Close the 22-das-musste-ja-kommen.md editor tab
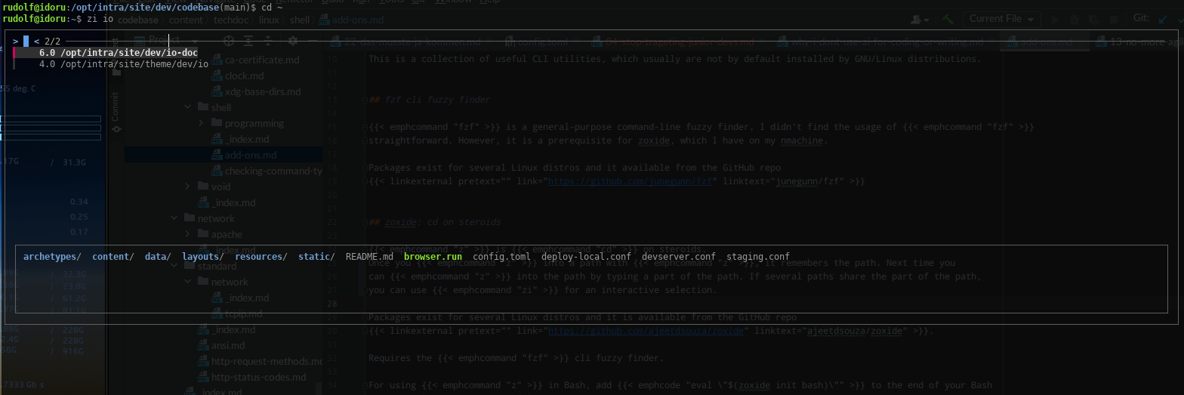1184x395 pixels. [488, 42]
